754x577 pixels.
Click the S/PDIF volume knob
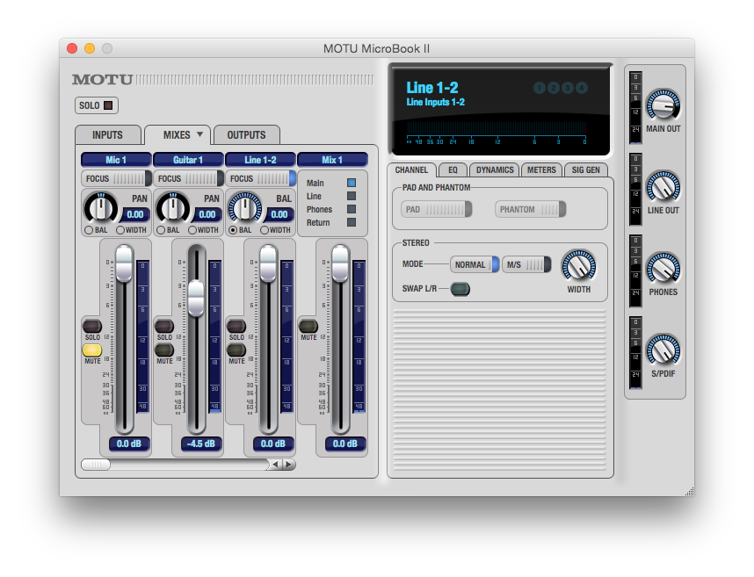[x=663, y=350]
